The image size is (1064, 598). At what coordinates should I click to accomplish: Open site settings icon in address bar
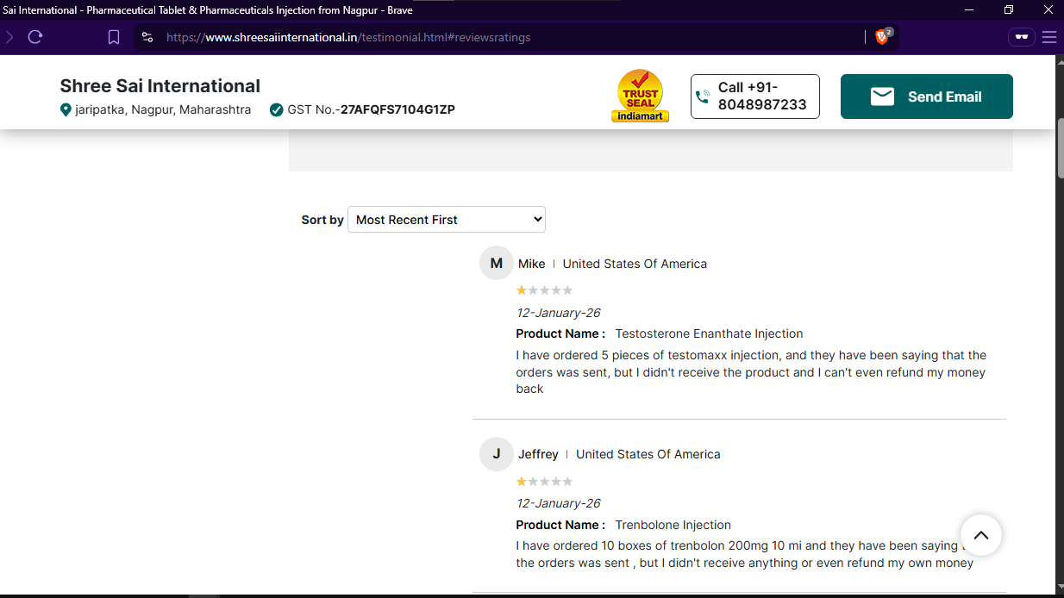point(147,37)
